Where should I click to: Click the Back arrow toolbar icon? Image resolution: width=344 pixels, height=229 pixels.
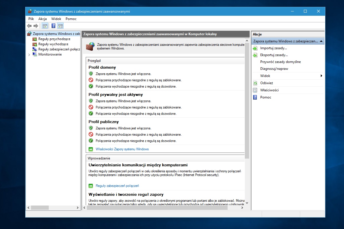tap(29, 26)
